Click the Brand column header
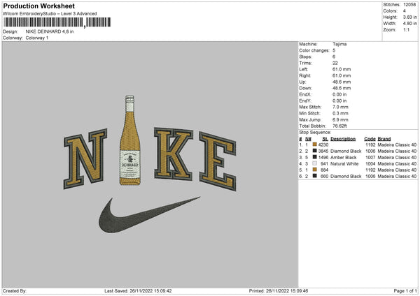Screen dimensions: 420x296 [x=384, y=139]
